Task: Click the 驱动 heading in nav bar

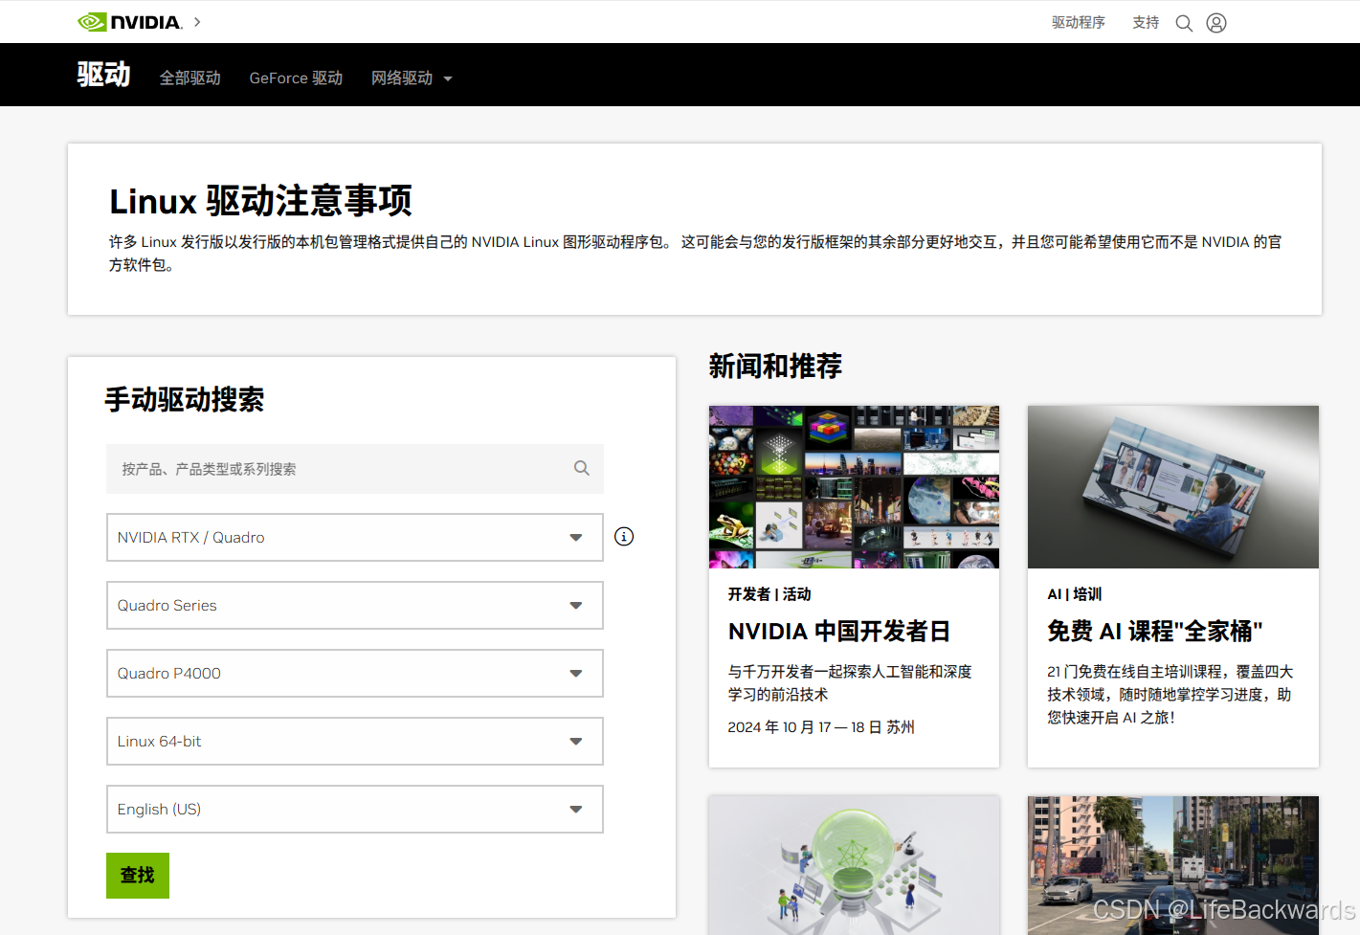Action: pos(103,74)
